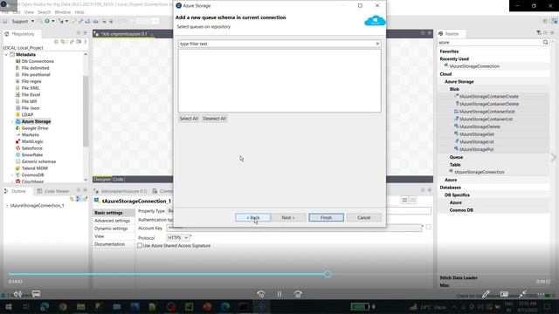Click Finish in the Azure Storage dialog
Screen dimensions: 559x314
(326, 217)
